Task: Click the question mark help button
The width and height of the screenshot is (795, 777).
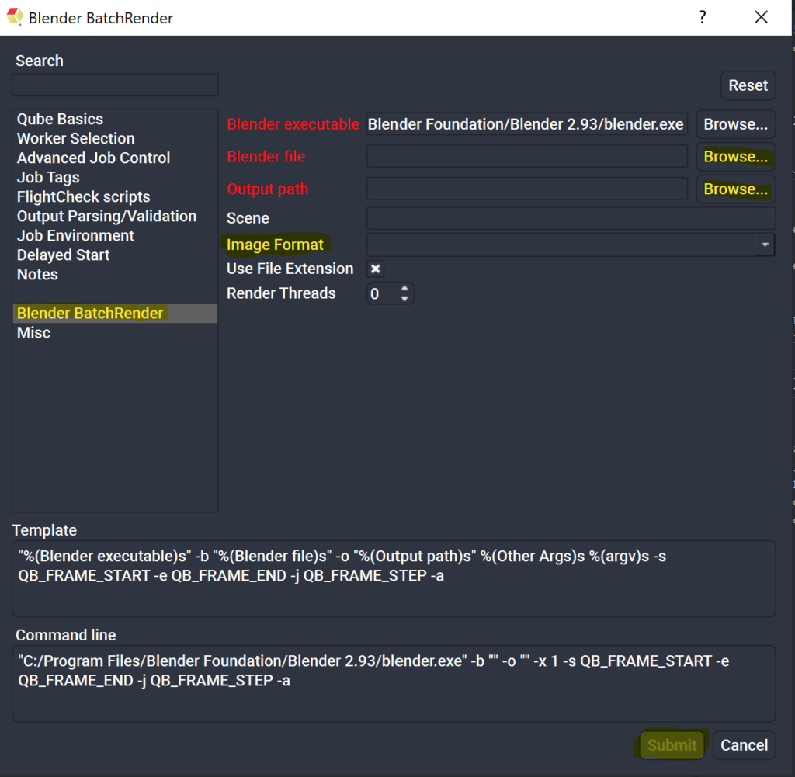Action: [x=702, y=17]
